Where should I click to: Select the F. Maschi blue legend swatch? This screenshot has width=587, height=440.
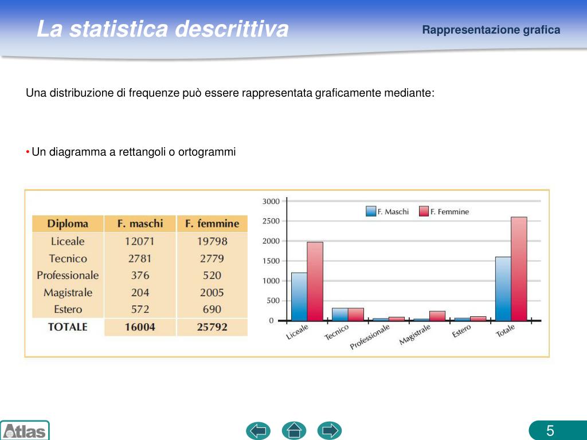pyautogui.click(x=371, y=211)
